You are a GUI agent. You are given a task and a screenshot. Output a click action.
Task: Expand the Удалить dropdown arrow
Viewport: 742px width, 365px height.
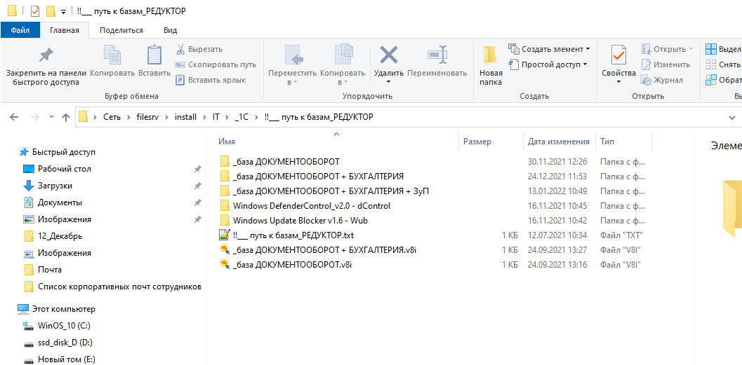[x=389, y=82]
